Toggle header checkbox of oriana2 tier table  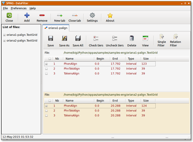pyautogui.click(x=50, y=101)
